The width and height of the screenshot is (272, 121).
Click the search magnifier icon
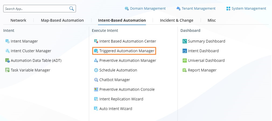[72, 9]
